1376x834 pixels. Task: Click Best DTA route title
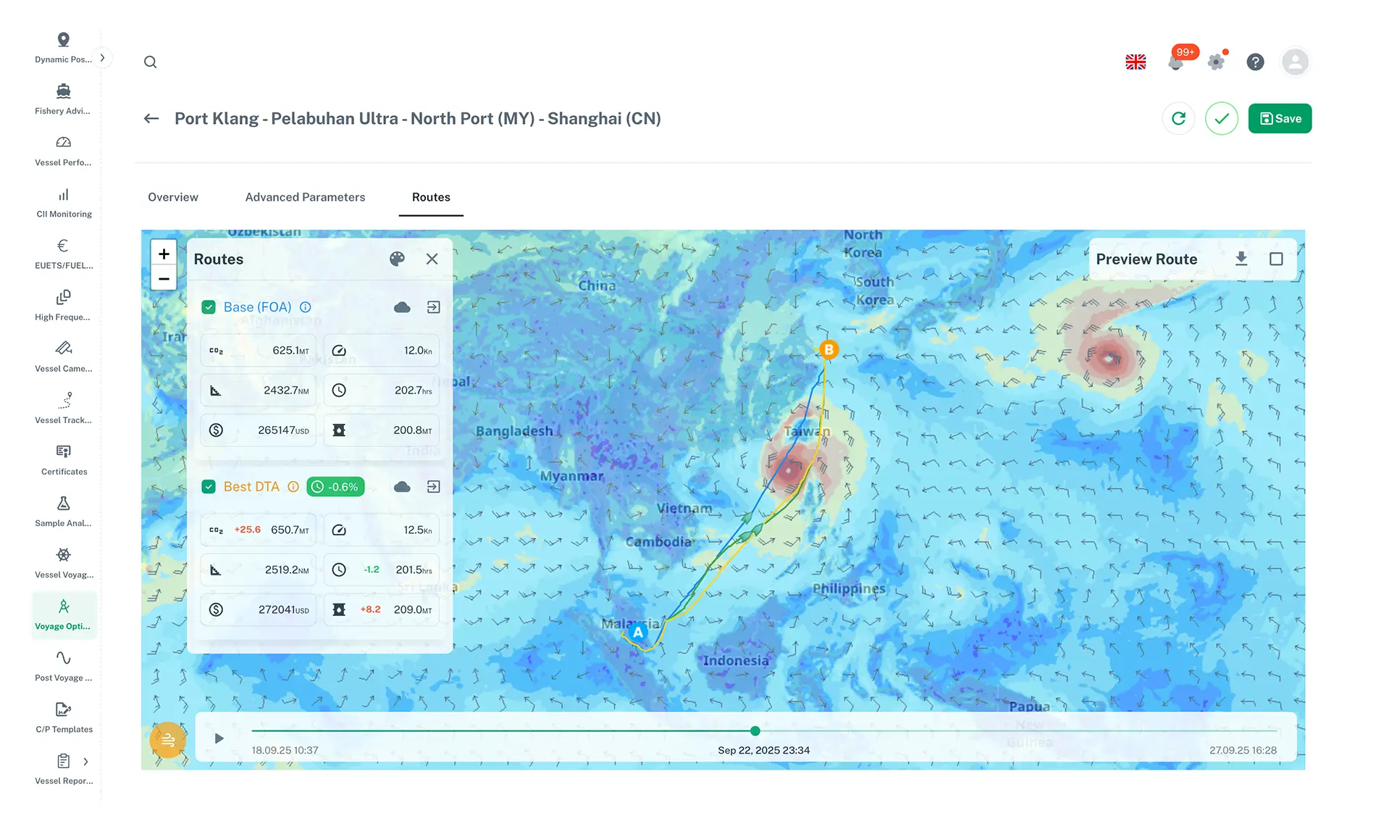(x=251, y=487)
